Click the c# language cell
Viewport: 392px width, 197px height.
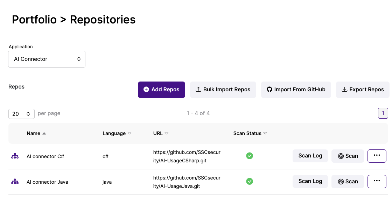(x=105, y=156)
